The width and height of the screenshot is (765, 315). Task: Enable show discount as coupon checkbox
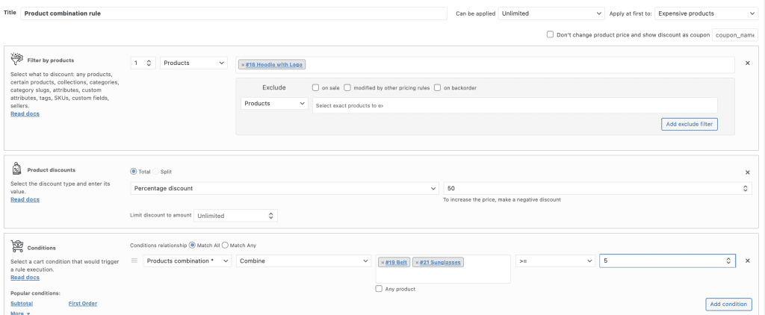click(551, 34)
